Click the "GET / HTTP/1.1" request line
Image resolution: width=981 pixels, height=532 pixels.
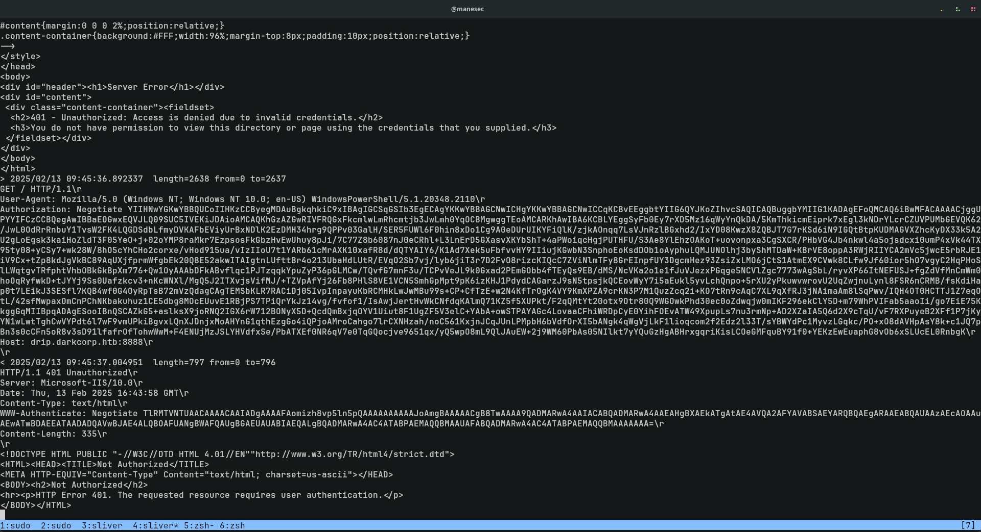36,189
